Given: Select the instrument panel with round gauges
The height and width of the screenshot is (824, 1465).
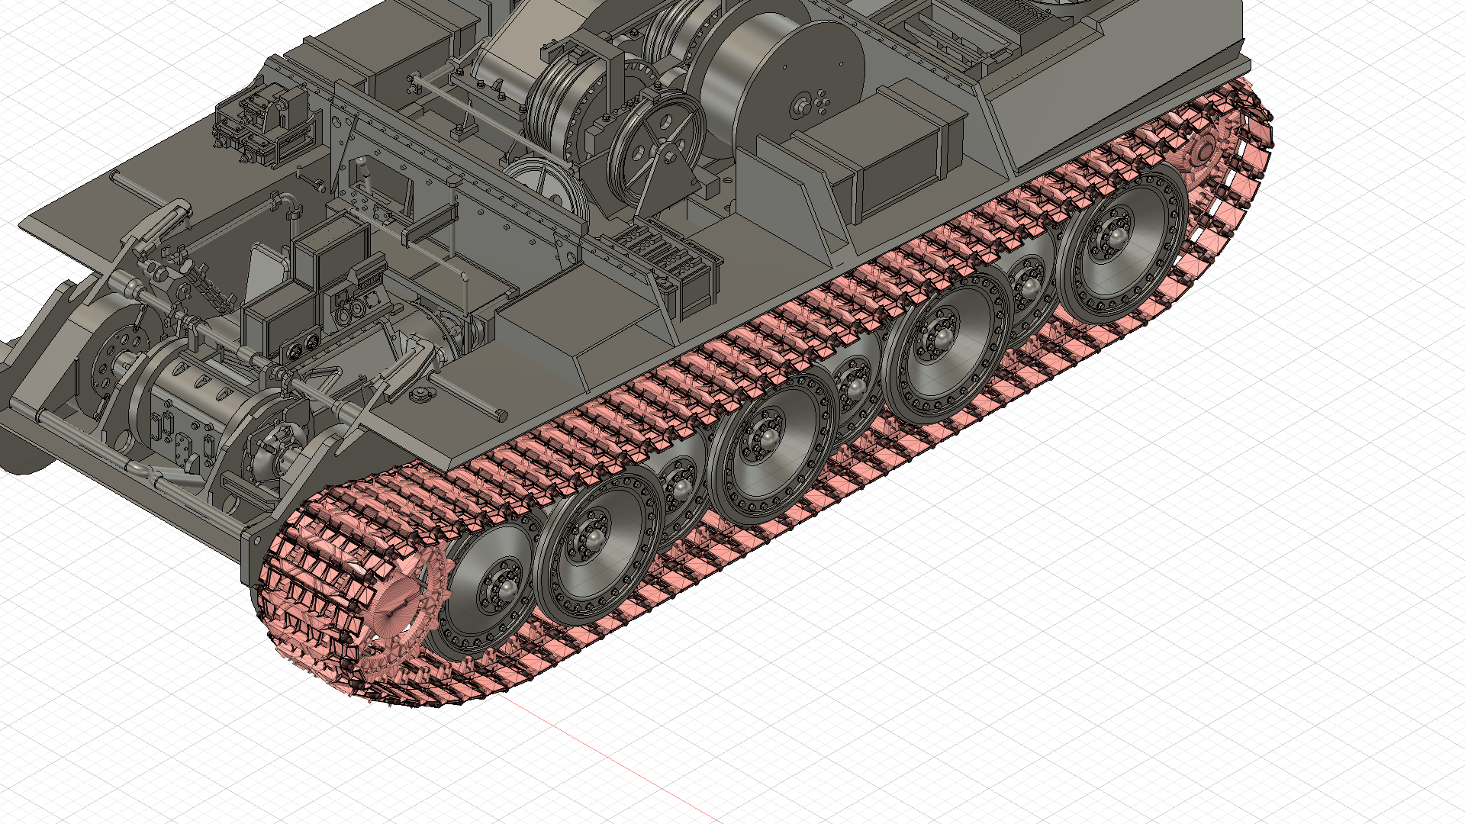Looking at the screenshot, I should pyautogui.click(x=301, y=347).
